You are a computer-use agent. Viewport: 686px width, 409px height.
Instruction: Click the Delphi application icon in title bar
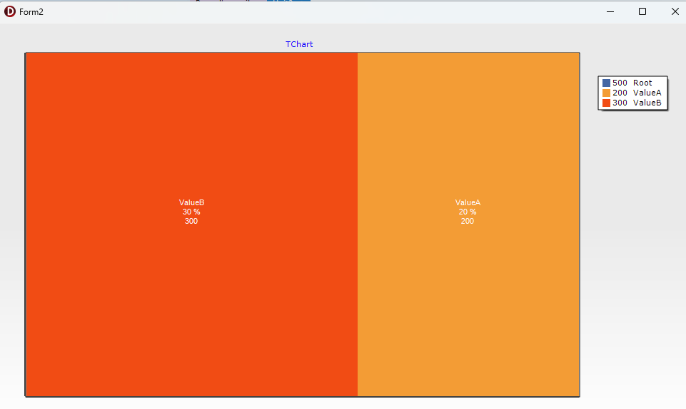(x=9, y=12)
